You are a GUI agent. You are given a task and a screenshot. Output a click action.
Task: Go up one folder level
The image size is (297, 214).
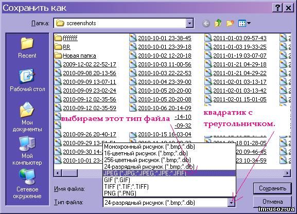tap(218, 23)
